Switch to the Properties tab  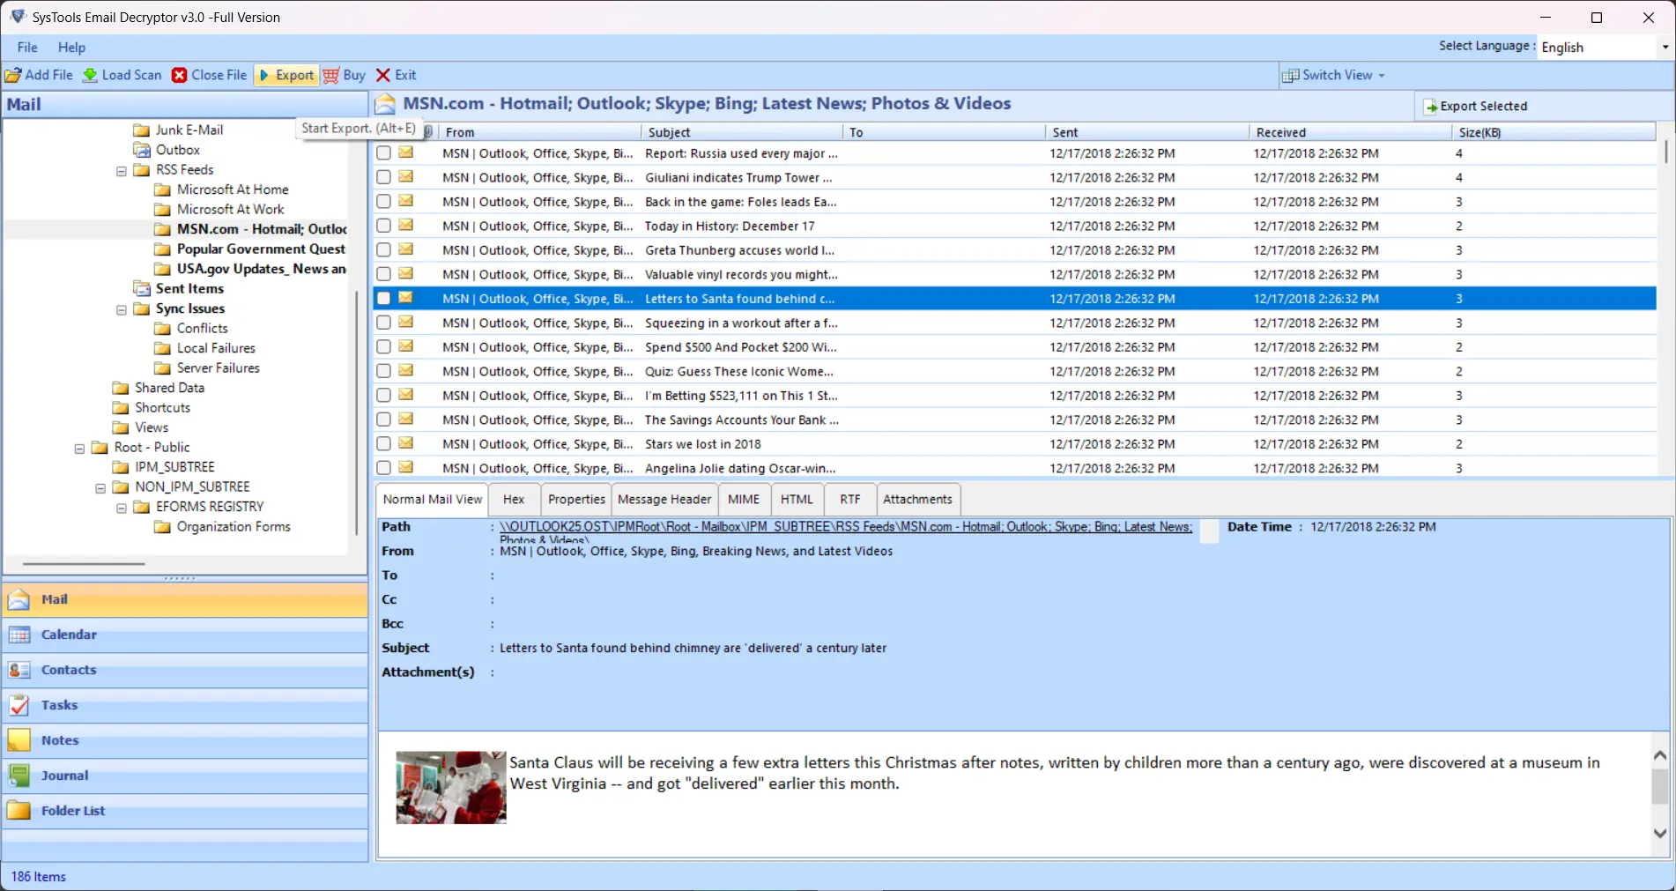click(576, 500)
